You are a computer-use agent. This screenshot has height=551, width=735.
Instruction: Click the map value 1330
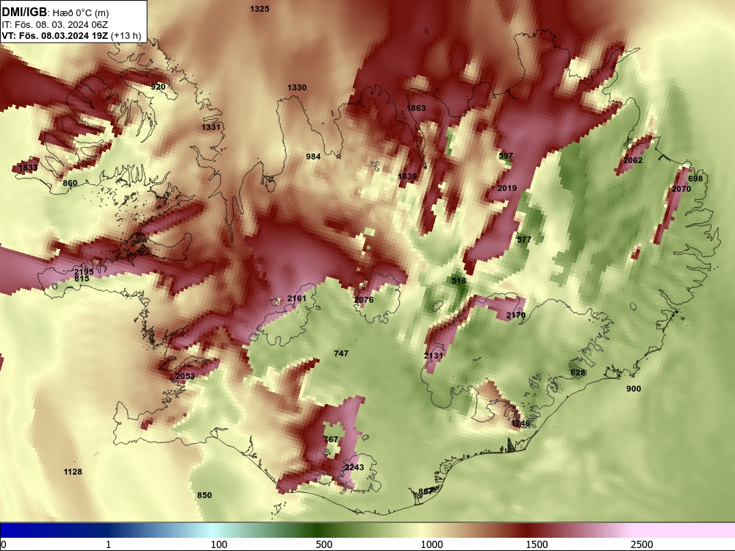[x=297, y=87]
